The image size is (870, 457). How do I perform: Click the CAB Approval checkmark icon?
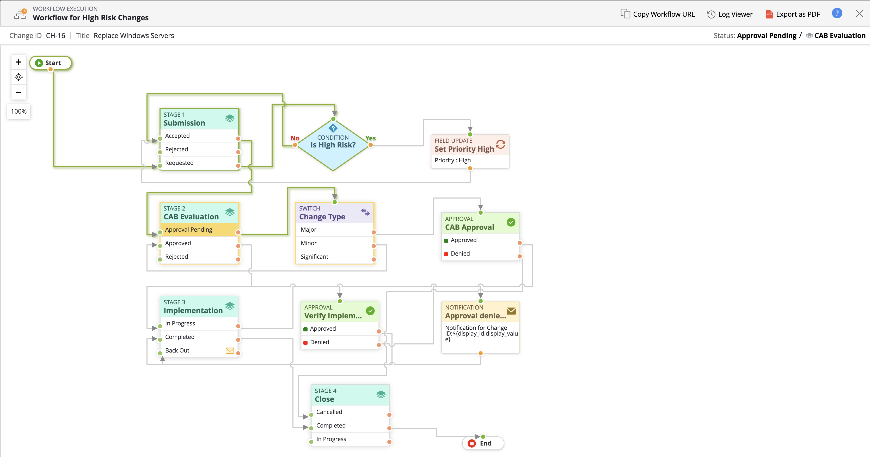511,223
